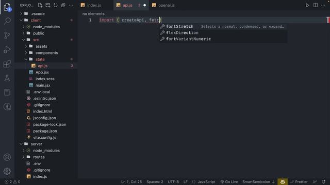Open the Run and Debug view
The width and height of the screenshot is (330, 185).
pyautogui.click(x=7, y=50)
